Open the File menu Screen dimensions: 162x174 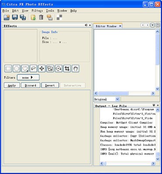tap(6, 11)
